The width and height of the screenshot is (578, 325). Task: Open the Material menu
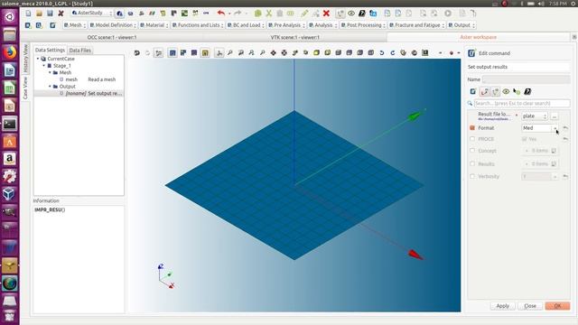tap(154, 25)
